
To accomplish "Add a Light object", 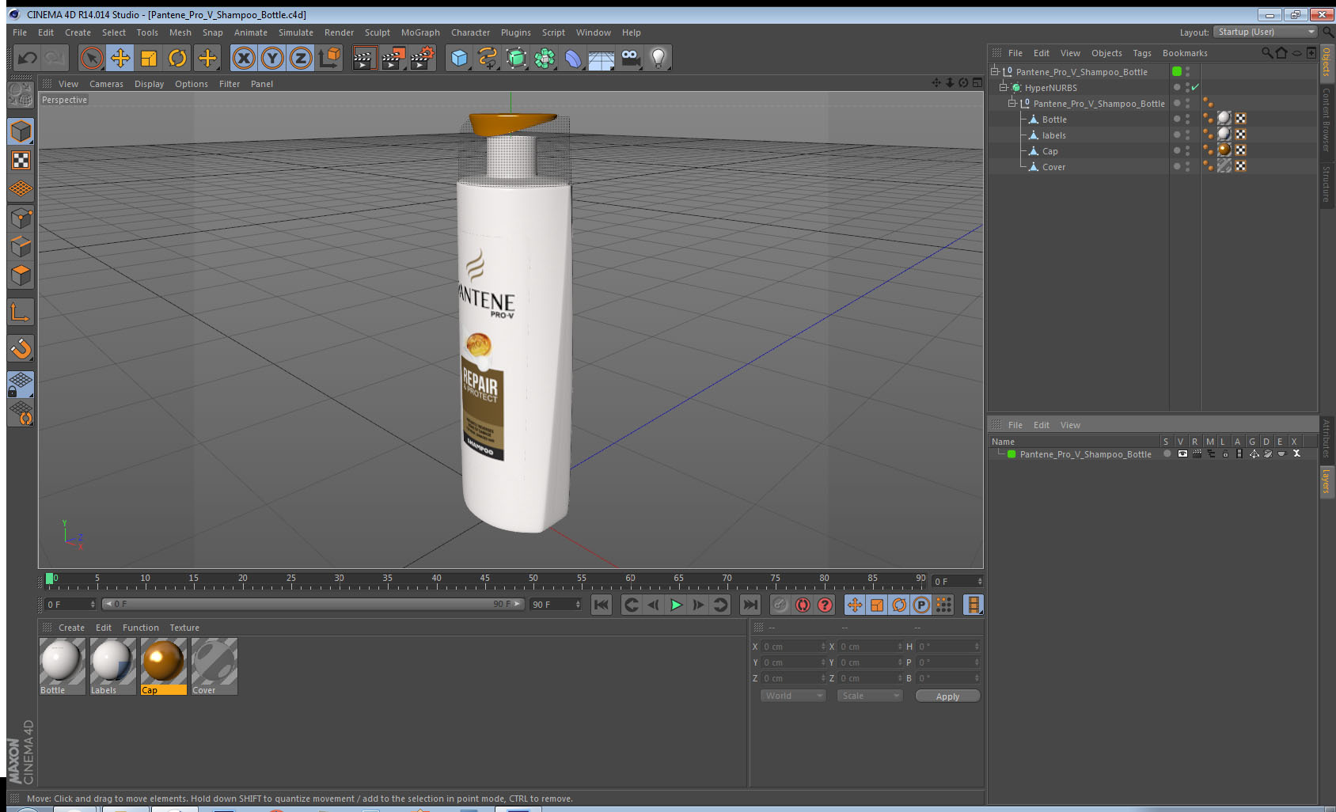I will pos(659,58).
